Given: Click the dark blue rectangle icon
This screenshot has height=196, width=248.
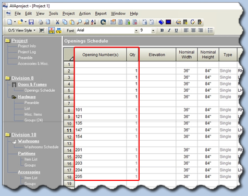Looking at the screenshot, I should tap(168, 22).
